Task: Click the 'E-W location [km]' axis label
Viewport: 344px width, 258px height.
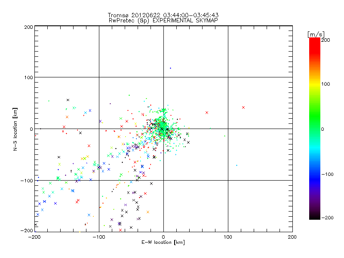Action: pos(163,243)
